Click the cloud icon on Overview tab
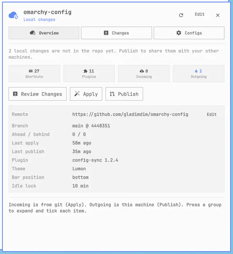 tap(33, 33)
